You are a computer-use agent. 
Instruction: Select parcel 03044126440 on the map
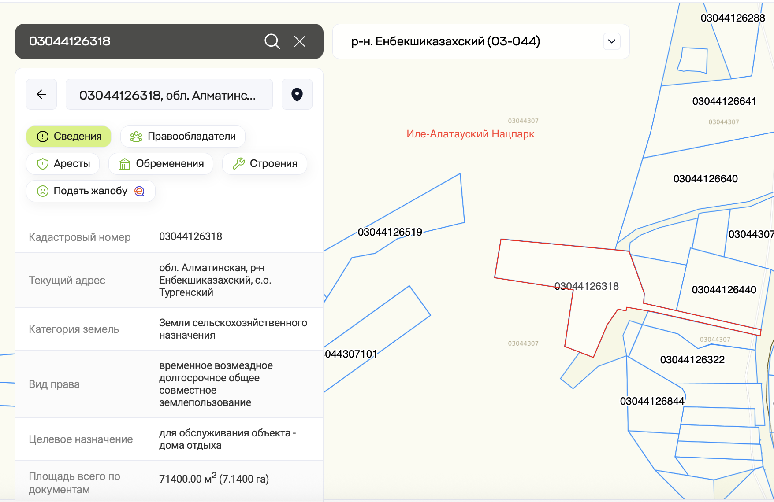[x=724, y=289]
